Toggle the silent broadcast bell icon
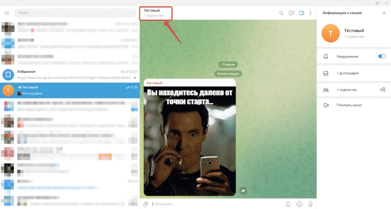This screenshot has height=209, width=391. (288, 204)
